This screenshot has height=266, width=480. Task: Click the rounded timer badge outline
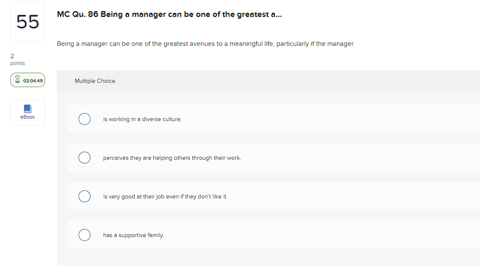pyautogui.click(x=27, y=79)
